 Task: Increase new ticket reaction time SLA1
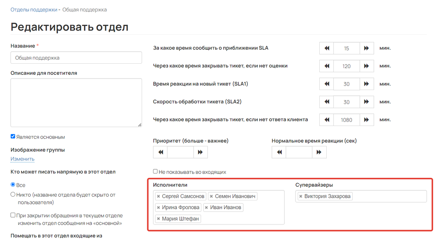(367, 84)
